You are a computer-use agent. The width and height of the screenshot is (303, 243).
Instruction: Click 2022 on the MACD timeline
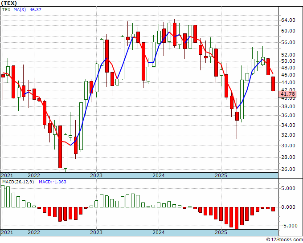pyautogui.click(x=34, y=232)
